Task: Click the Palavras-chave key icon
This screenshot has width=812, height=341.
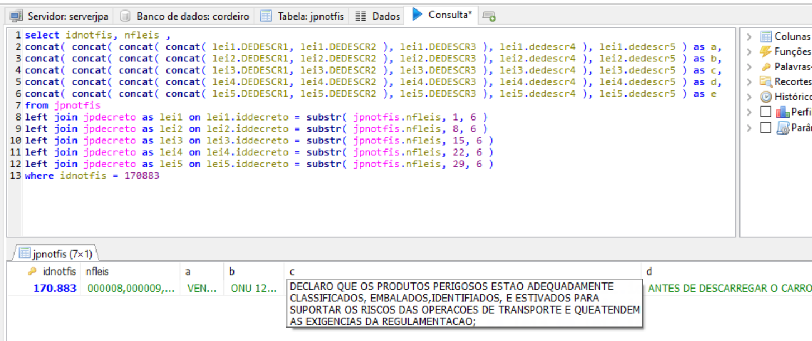Action: [x=766, y=67]
